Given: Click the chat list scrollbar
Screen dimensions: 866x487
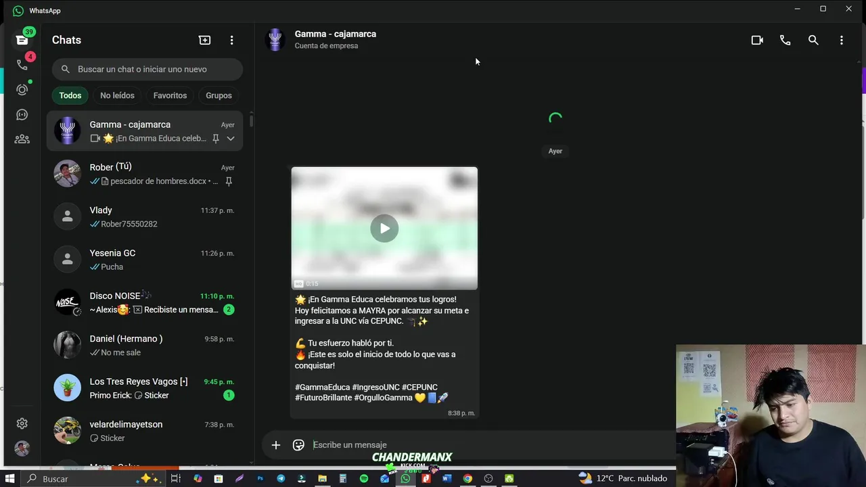Looking at the screenshot, I should pos(251,120).
